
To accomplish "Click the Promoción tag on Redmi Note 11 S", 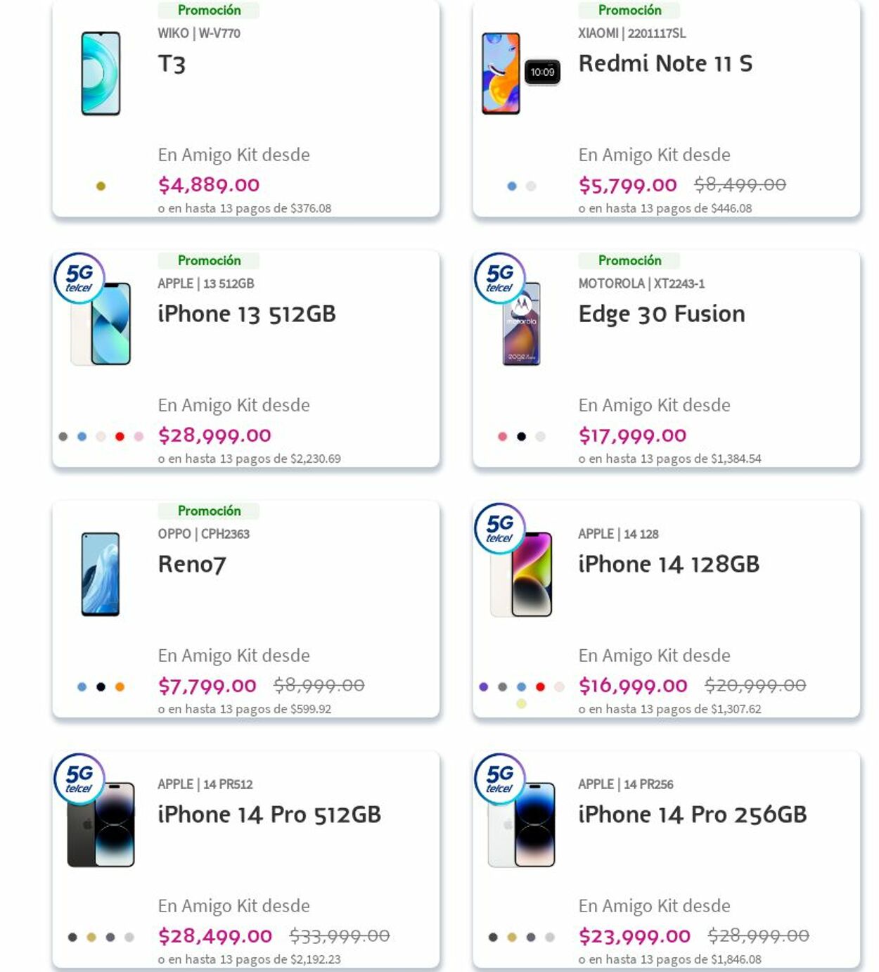I will 629,10.
